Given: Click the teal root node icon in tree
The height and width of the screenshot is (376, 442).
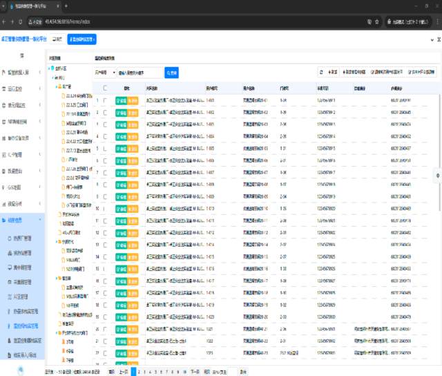Looking at the screenshot, I should [52, 68].
